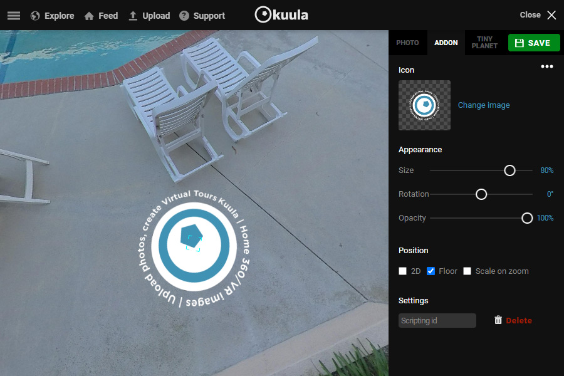The height and width of the screenshot is (376, 564).
Task: Uncheck the Floor checkbox
Action: coord(431,271)
